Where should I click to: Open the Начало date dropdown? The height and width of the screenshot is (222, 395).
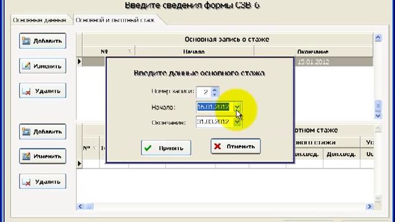pos(237,107)
